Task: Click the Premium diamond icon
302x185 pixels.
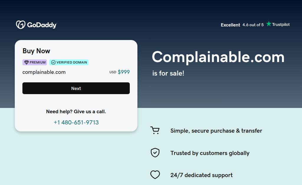Action: pyautogui.click(x=26, y=62)
